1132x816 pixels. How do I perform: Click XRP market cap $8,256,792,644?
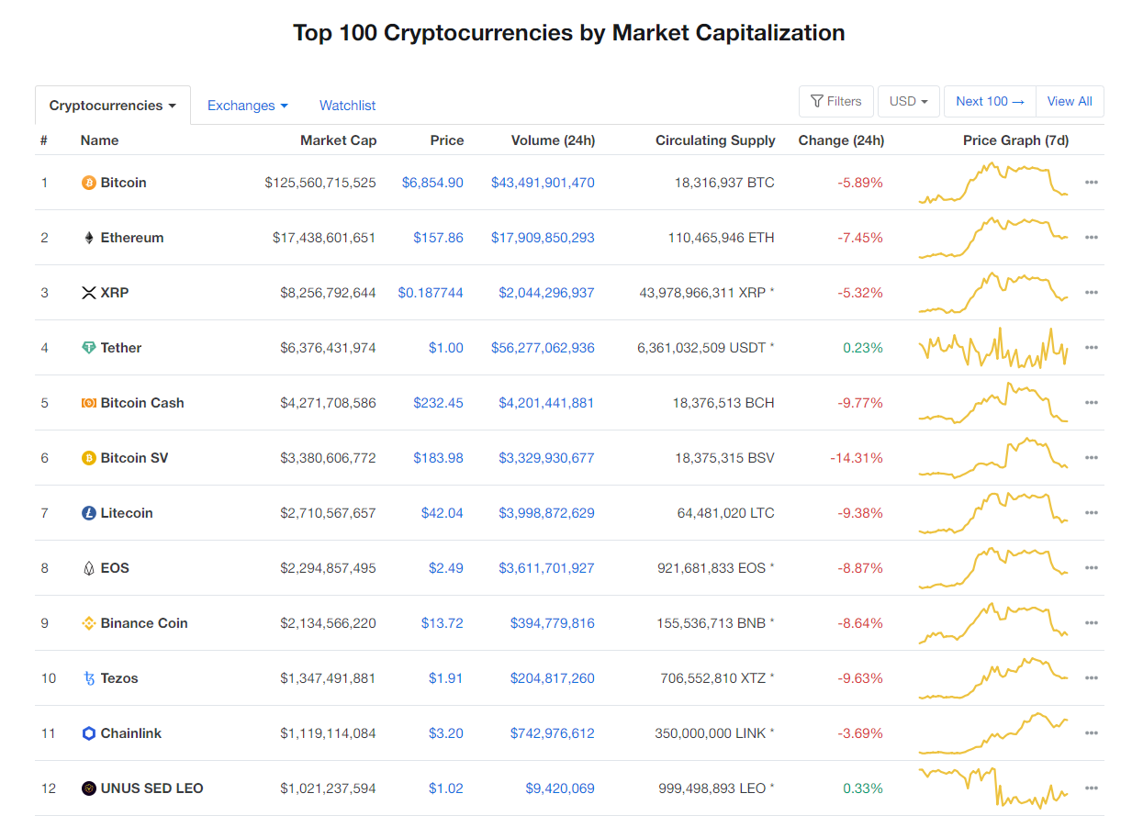328,293
